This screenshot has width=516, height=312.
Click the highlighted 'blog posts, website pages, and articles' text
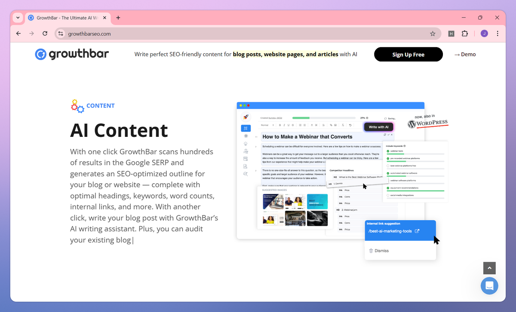pyautogui.click(x=286, y=55)
